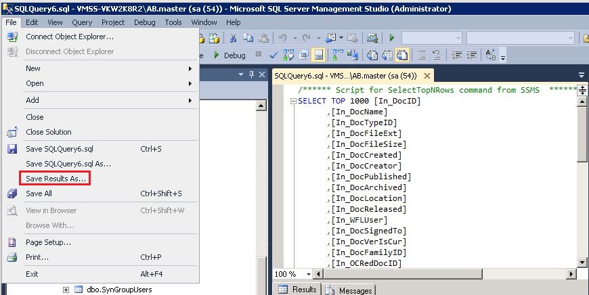Viewport: 589px width, 295px height.
Task: Click the Paste clipboard icon
Action: [x=263, y=38]
